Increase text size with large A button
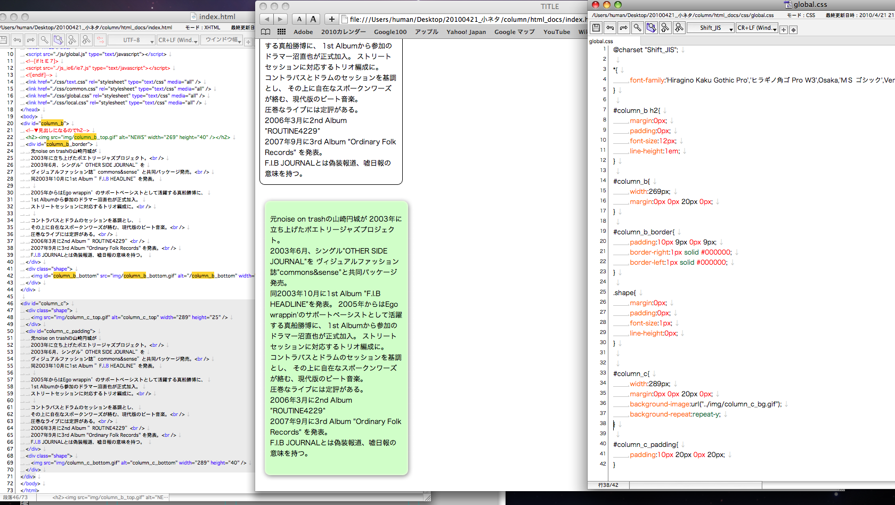 click(x=313, y=19)
